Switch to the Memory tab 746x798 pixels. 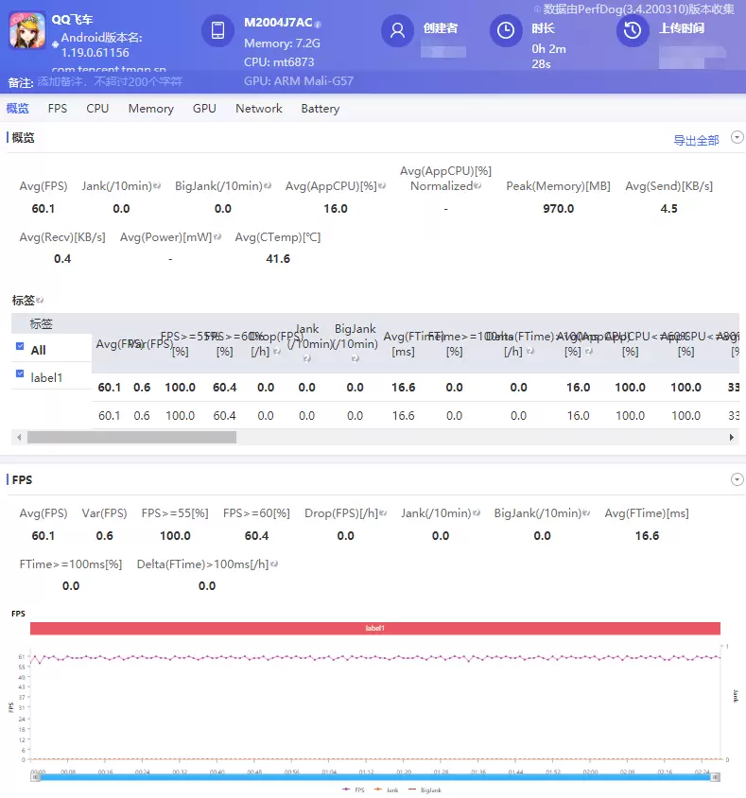(x=150, y=109)
